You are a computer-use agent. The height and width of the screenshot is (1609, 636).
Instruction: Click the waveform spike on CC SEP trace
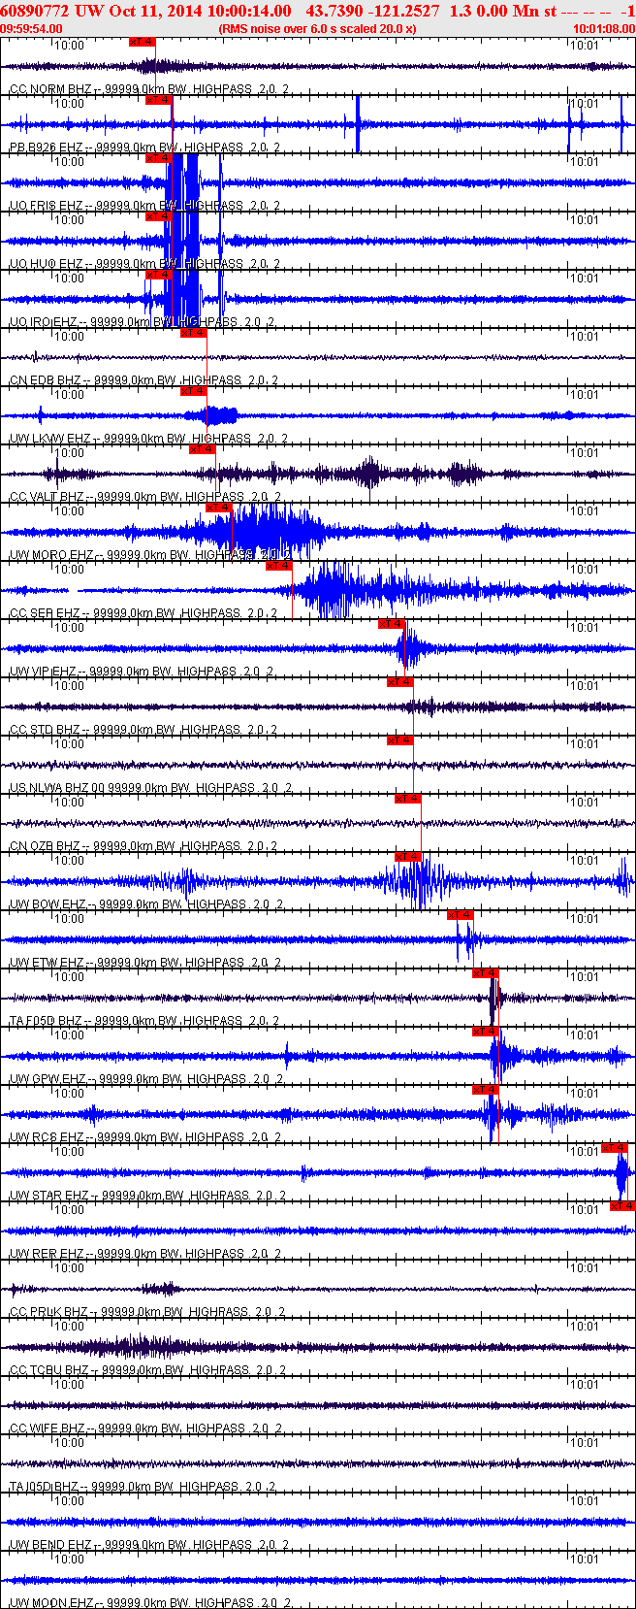(334, 590)
